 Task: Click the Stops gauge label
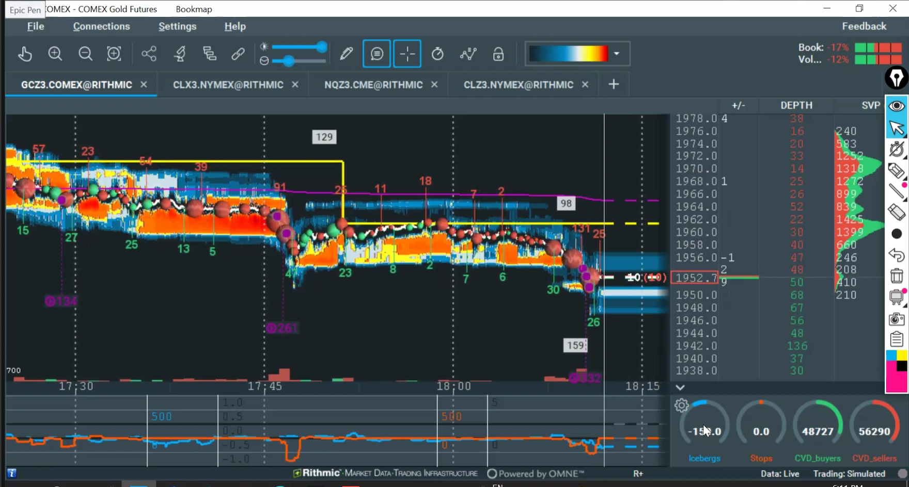[x=761, y=458]
